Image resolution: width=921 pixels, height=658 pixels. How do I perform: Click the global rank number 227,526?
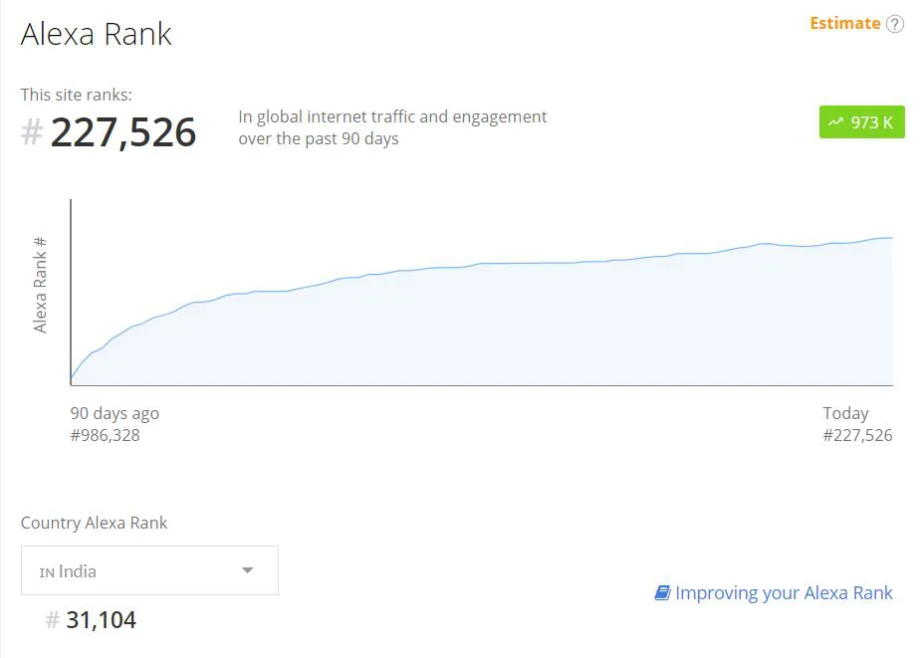(123, 132)
